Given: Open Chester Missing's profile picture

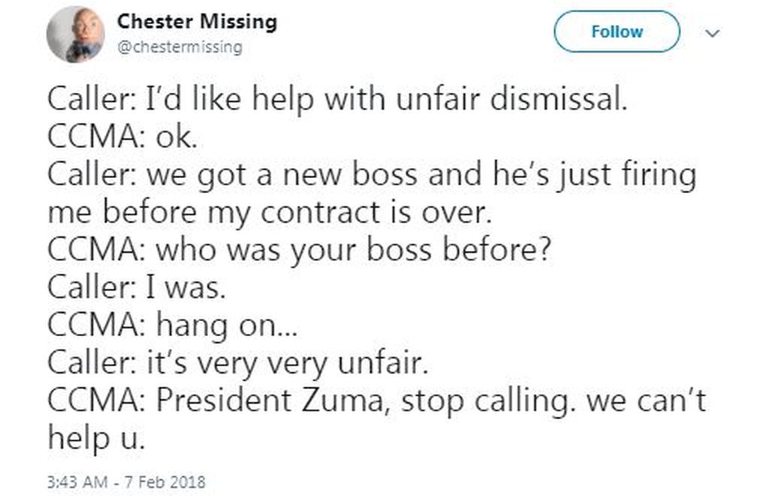Looking at the screenshot, I should (x=74, y=34).
